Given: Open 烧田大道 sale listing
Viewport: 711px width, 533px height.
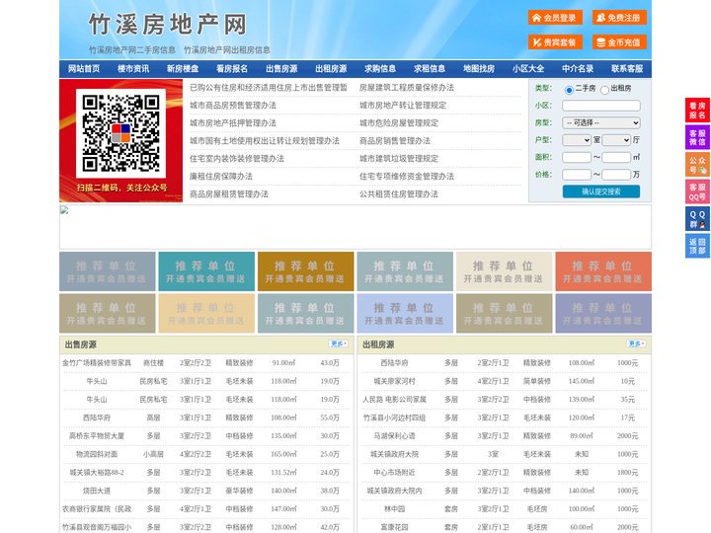Looking at the screenshot, I should point(97,491).
